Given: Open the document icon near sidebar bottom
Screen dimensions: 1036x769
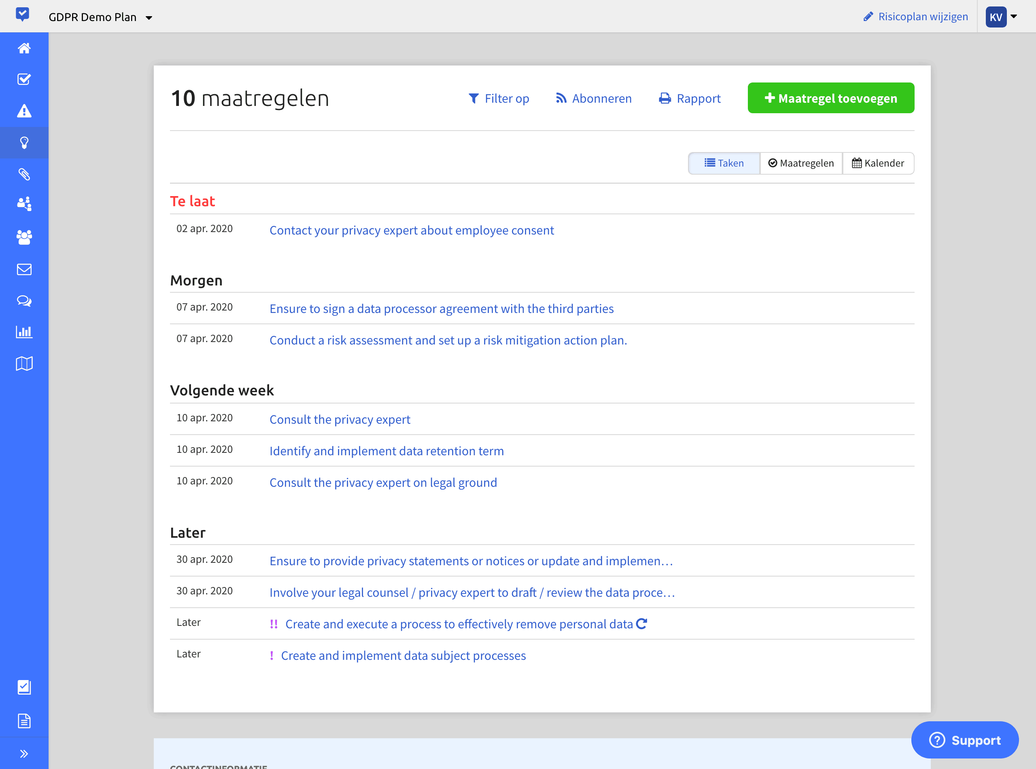Looking at the screenshot, I should pyautogui.click(x=24, y=720).
